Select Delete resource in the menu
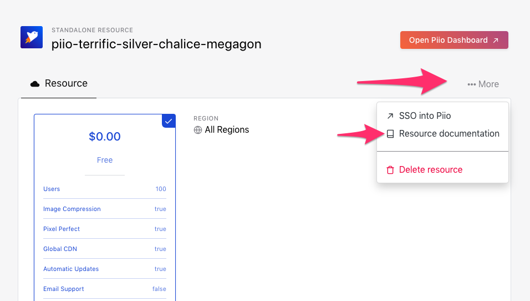 (430, 170)
